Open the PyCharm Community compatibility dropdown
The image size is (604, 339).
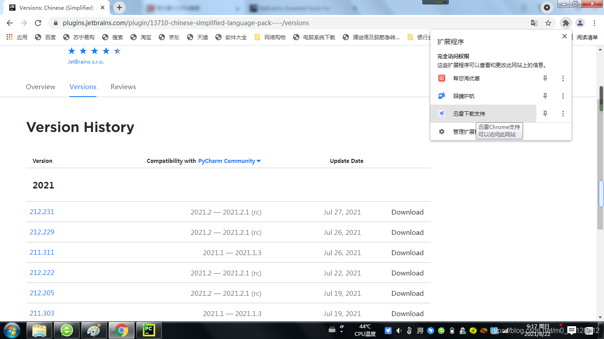[229, 161]
